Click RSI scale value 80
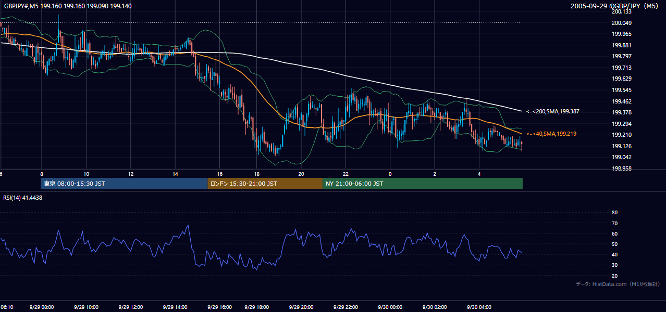Image resolution: width=666 pixels, height=312 pixels. tap(614, 213)
